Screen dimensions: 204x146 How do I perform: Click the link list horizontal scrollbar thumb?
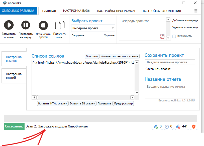tap(37, 97)
